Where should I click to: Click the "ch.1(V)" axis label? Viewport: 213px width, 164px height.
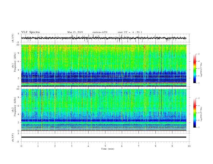[x=13, y=38]
